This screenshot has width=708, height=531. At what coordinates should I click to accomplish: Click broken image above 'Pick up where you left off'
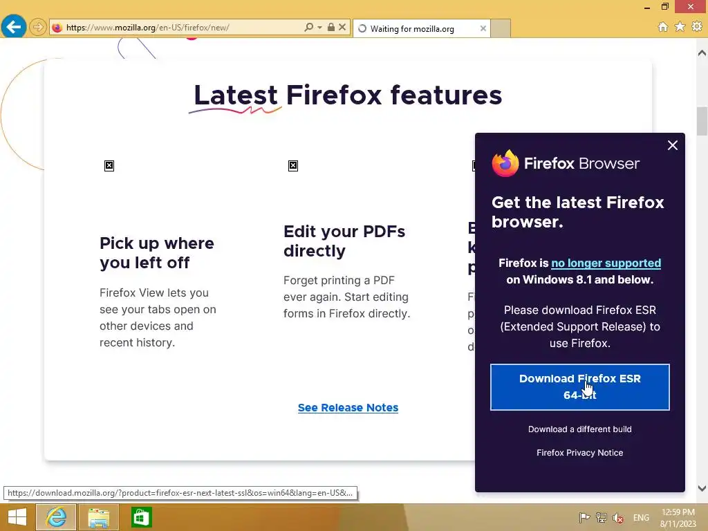pos(109,166)
